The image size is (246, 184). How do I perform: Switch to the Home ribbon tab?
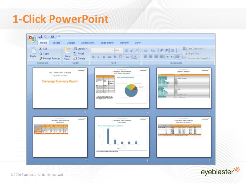[44, 43]
